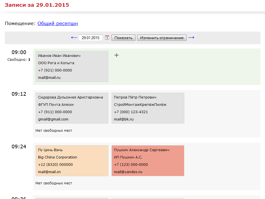Viewport: 265px width, 199px height.
Task: Click the 09:00 time slot label
Action: click(19, 52)
